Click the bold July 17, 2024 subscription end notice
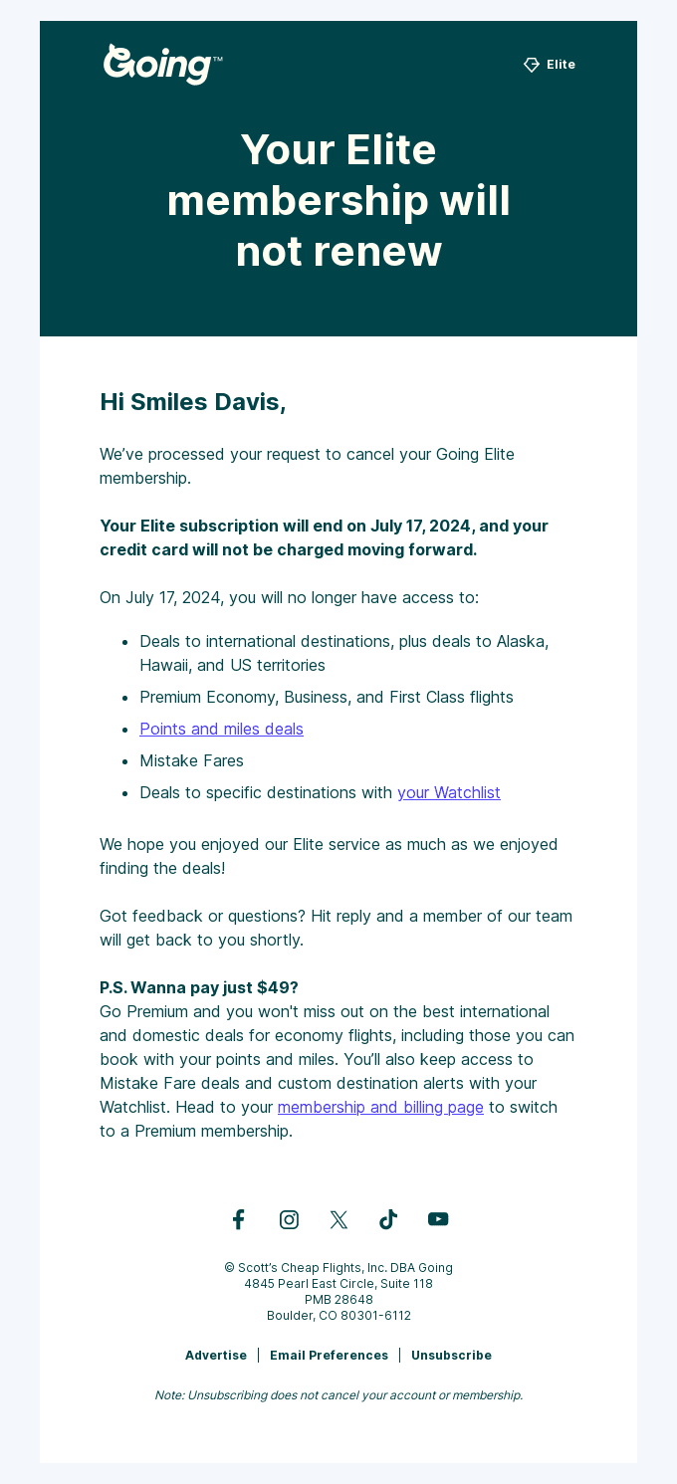 pos(324,537)
